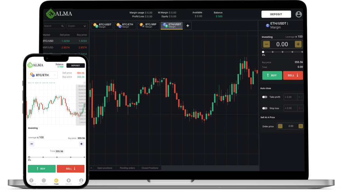Open the user profile icon in desktop header
341x192 pixels.
[x=298, y=14]
